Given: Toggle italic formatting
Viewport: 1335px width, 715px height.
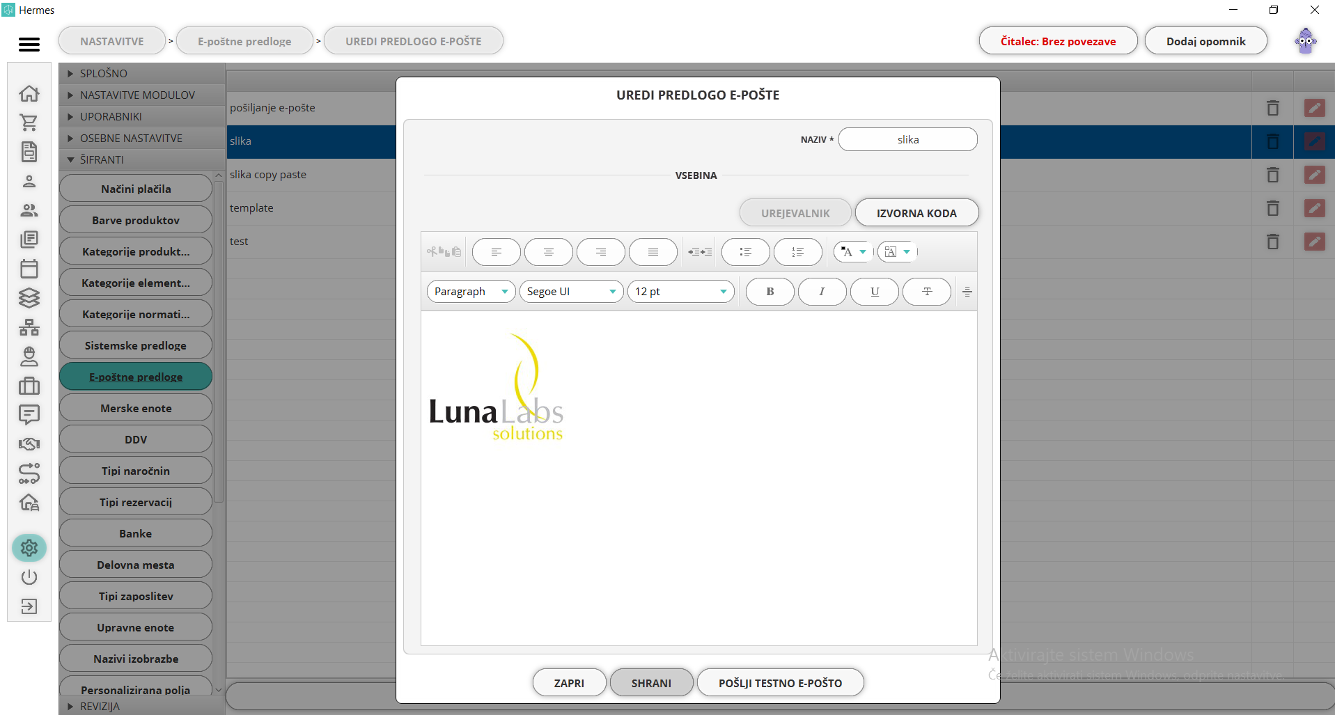Looking at the screenshot, I should click(822, 292).
